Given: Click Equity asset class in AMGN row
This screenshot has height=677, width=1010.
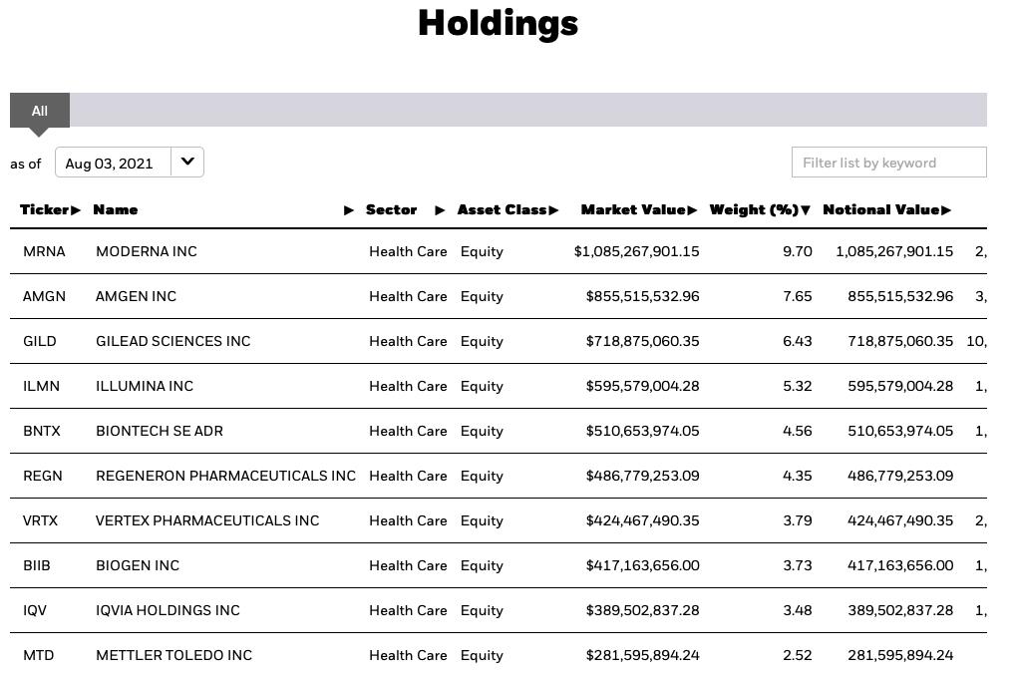Looking at the screenshot, I should [482, 296].
